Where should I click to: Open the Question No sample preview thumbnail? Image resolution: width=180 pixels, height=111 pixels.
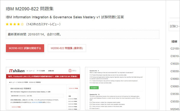122,88
